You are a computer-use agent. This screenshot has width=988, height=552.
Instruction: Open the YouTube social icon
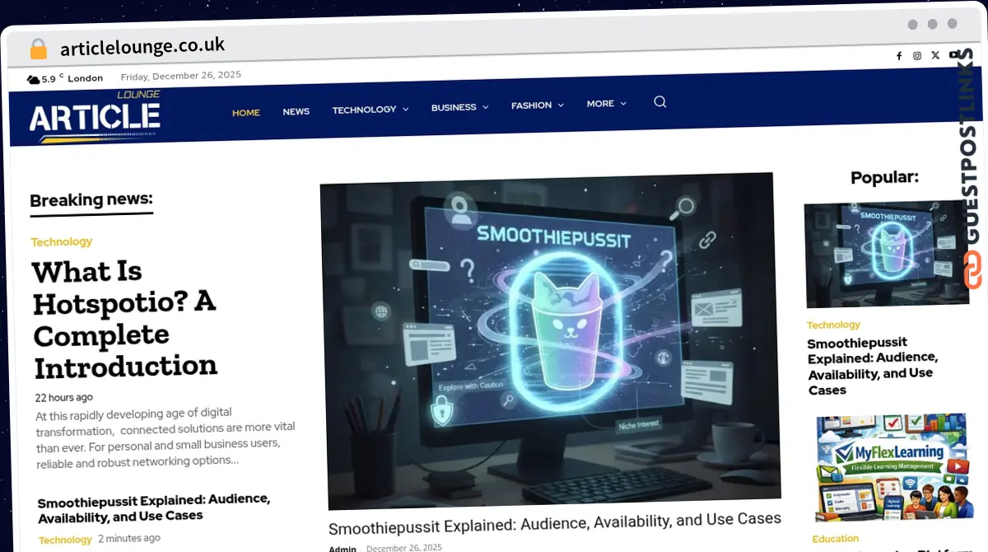[953, 54]
